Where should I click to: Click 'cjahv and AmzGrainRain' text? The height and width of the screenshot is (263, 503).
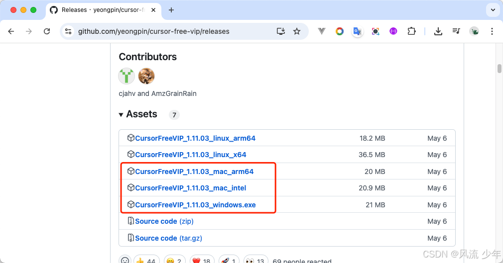(157, 93)
